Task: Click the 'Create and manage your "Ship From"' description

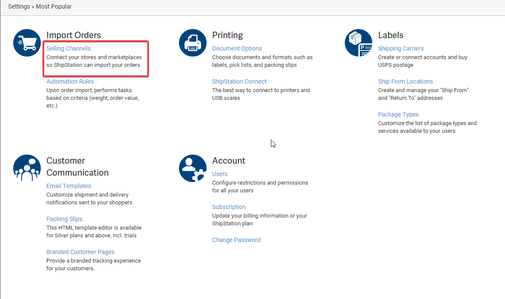Action: tap(423, 94)
